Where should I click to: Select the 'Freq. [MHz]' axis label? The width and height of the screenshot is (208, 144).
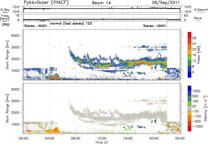pyautogui.click(x=5, y=17)
